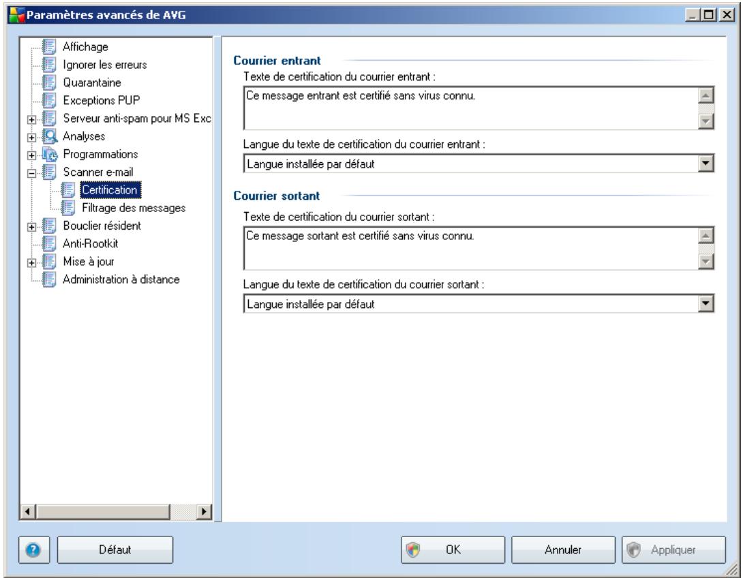Click the Quarantaine page icon

[49, 82]
